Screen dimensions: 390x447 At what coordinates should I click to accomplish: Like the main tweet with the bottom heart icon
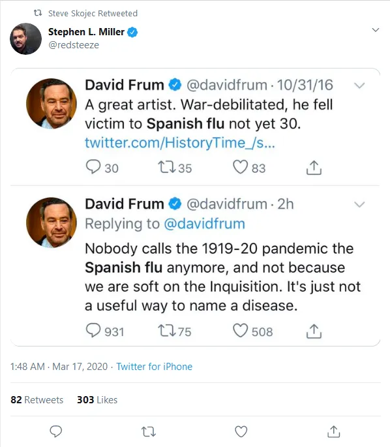241,431
